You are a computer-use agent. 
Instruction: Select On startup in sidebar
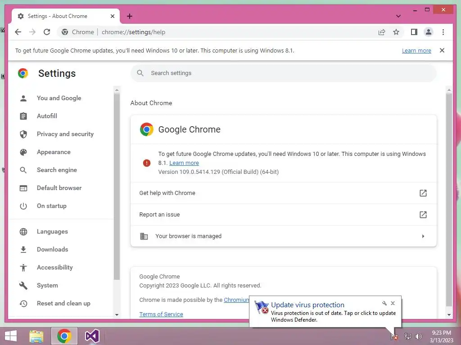coord(51,206)
